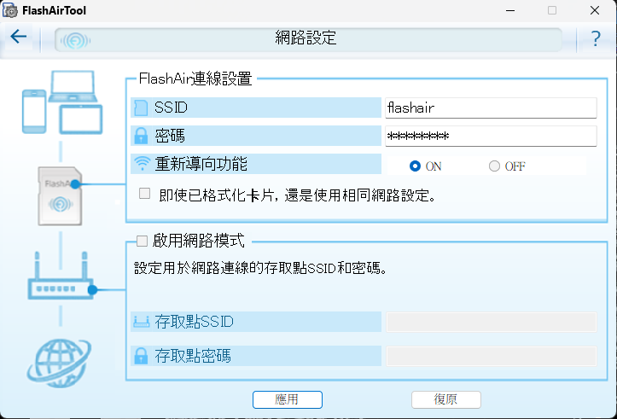Screen dimensions: 617x419
Task: Click the lock icon beside 密碼
Action: (x=141, y=136)
